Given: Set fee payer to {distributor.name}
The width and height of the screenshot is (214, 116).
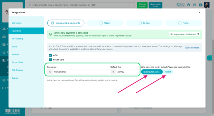Looking at the screenshot, I should click(x=152, y=72).
